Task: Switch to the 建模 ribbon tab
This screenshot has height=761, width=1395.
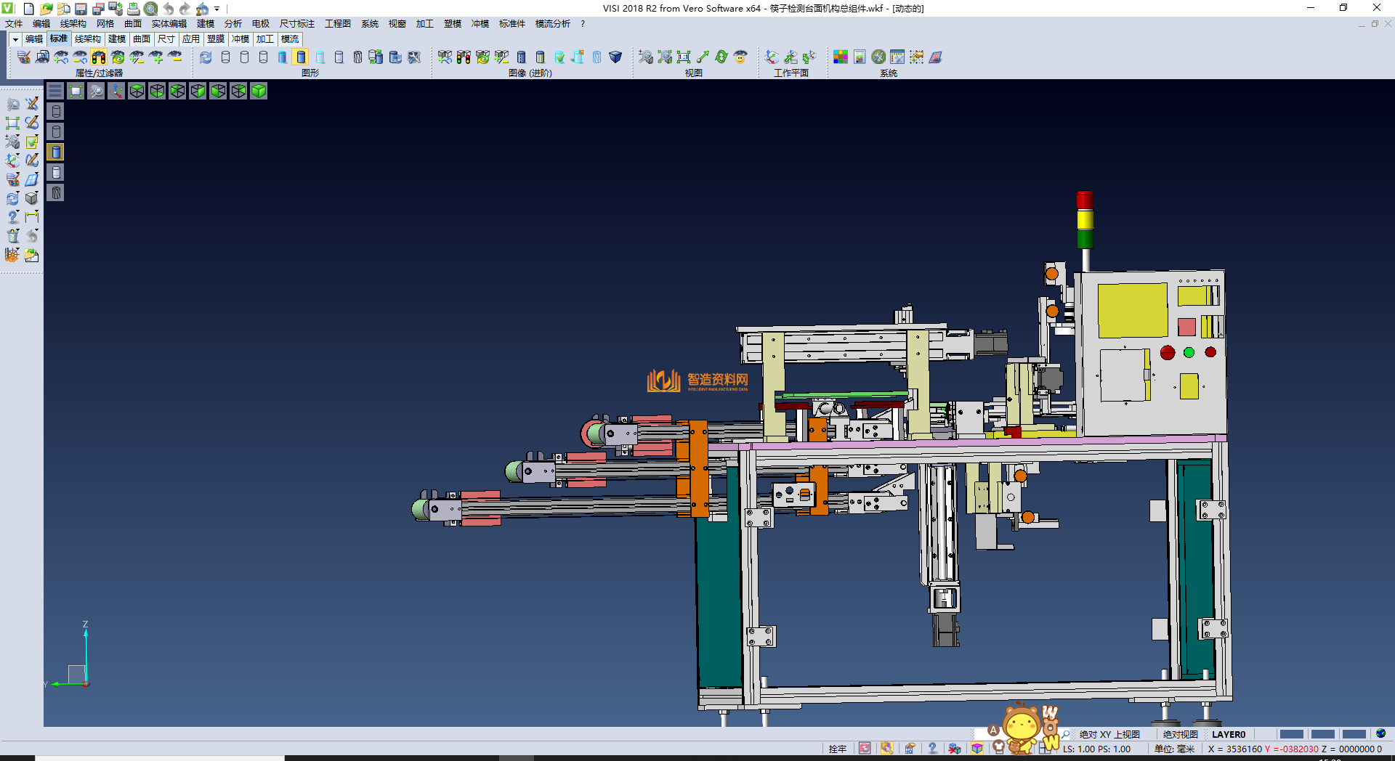Action: (116, 39)
